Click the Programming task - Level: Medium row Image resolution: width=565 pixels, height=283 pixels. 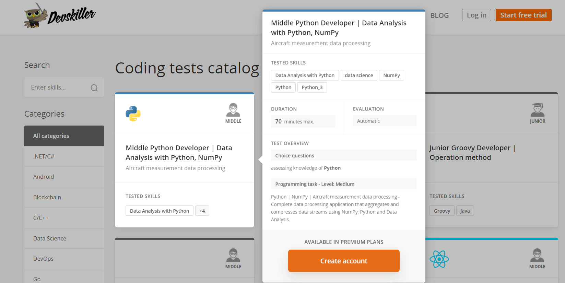[344, 184]
